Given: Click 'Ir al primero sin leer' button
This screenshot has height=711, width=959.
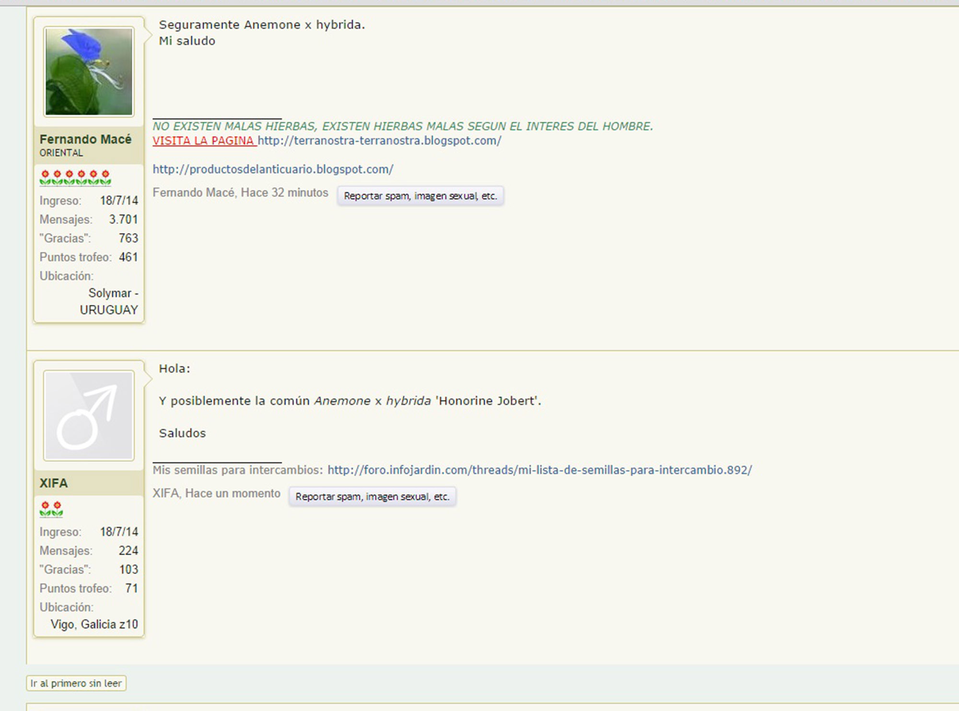Looking at the screenshot, I should click(76, 683).
